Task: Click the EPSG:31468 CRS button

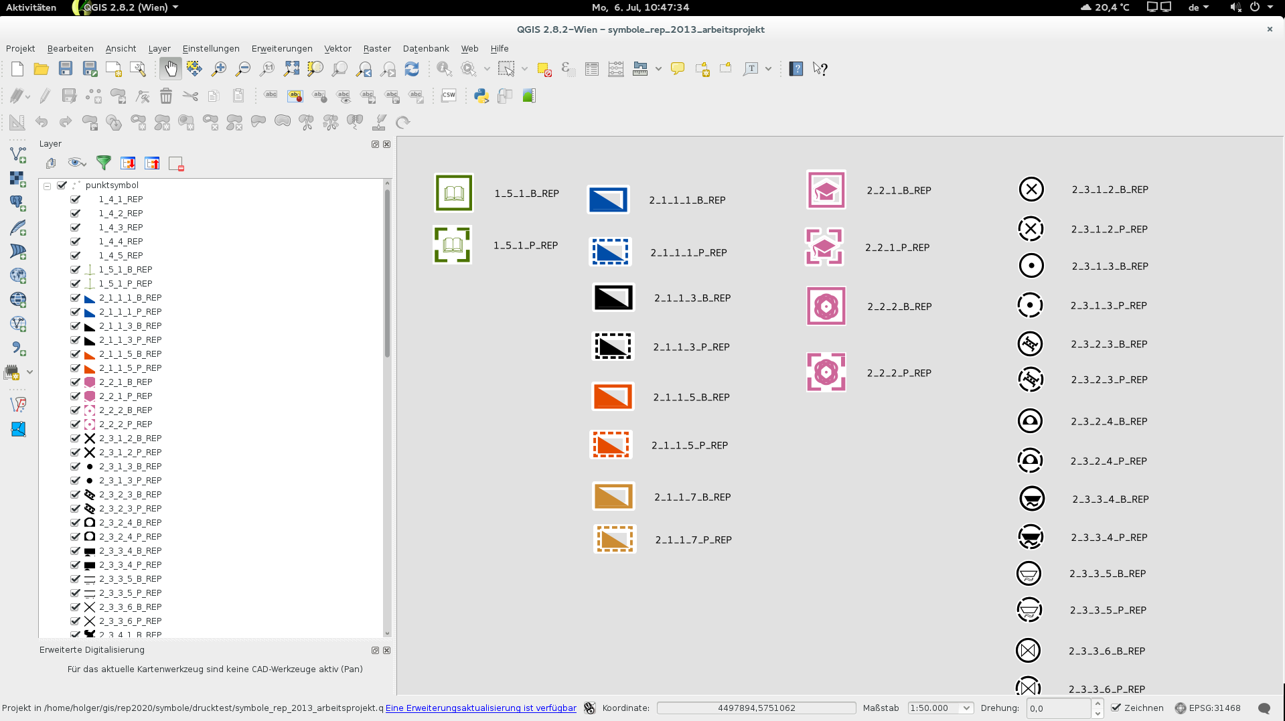Action: (x=1208, y=708)
